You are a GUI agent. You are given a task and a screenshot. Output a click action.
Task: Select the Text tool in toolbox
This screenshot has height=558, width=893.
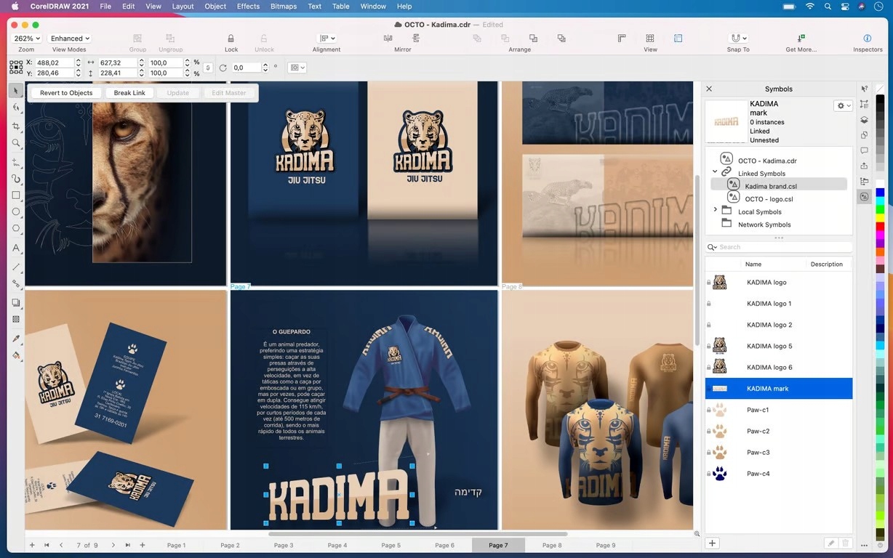(16, 248)
